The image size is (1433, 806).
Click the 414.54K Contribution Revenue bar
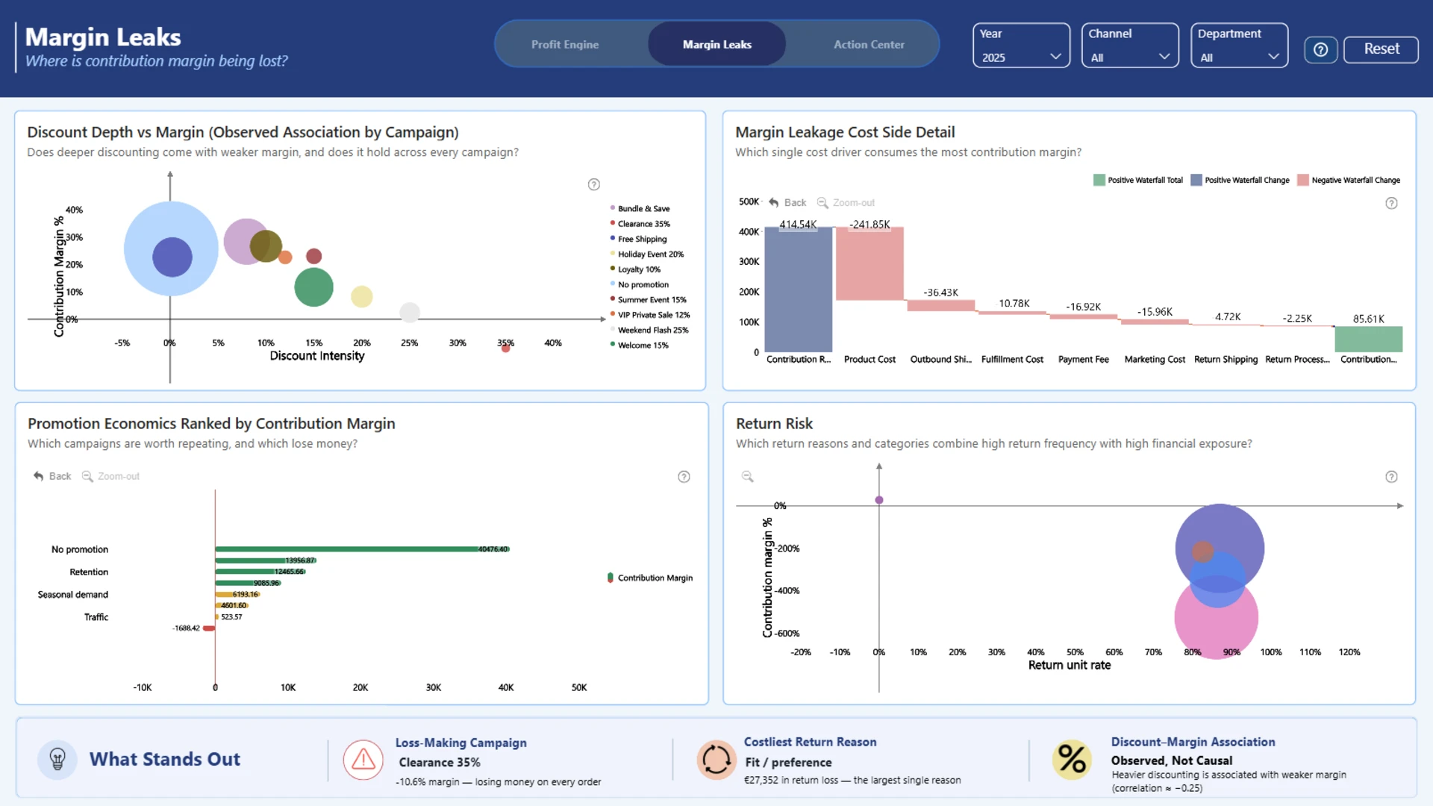pyautogui.click(x=798, y=290)
